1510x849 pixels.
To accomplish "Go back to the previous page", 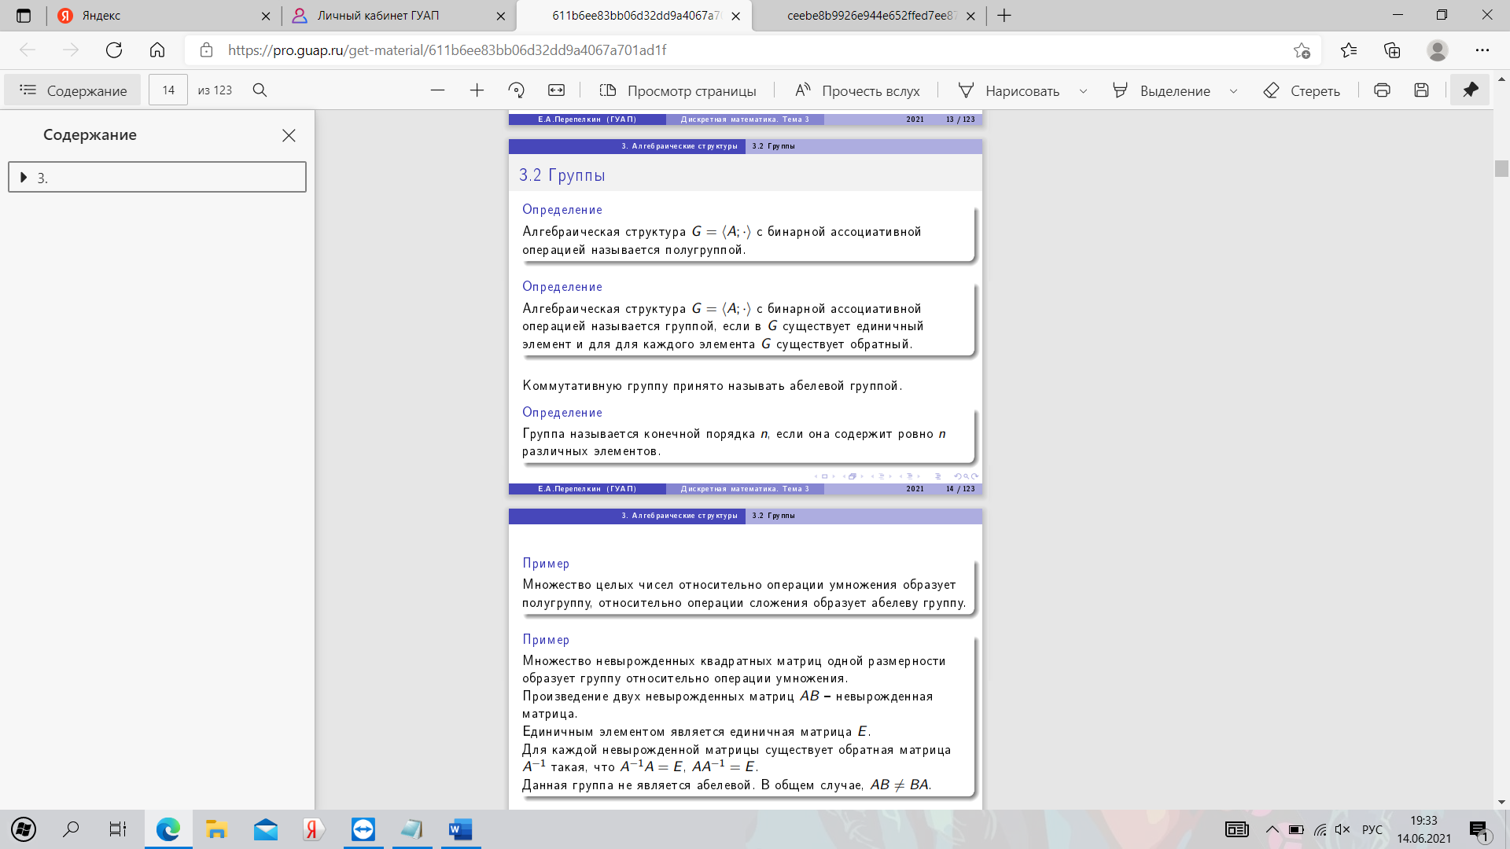I will coord(28,50).
